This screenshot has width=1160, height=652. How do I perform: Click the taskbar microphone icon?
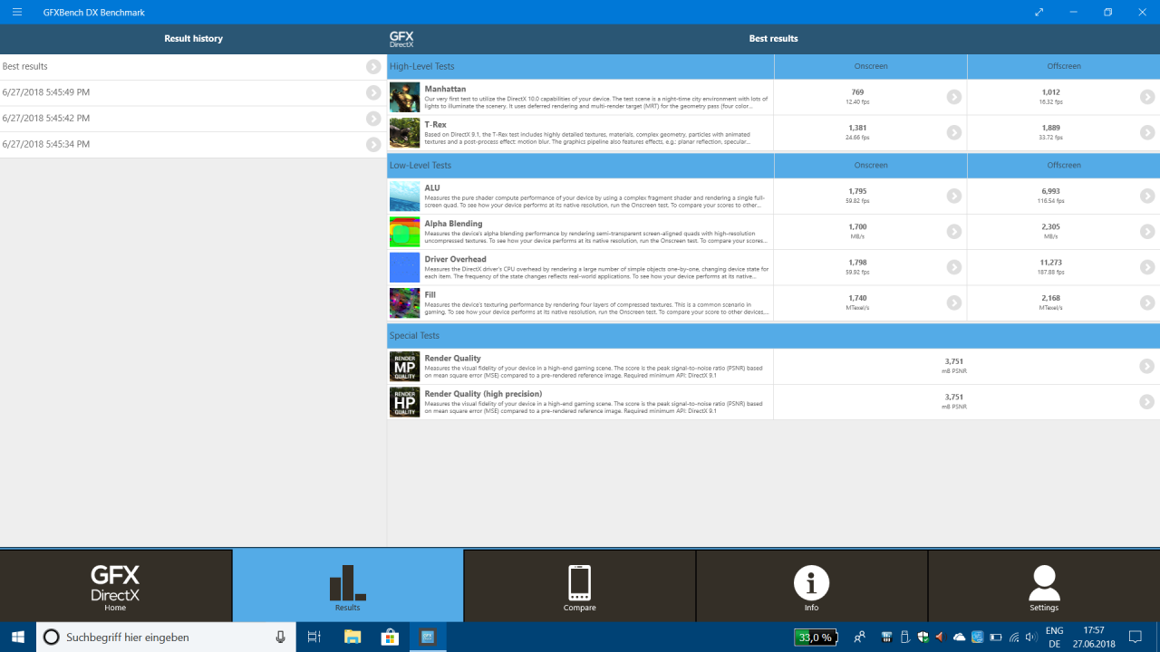point(281,637)
